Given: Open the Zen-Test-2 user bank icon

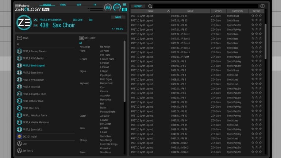Looking at the screenshot, I should pyautogui.click(x=19, y=151).
